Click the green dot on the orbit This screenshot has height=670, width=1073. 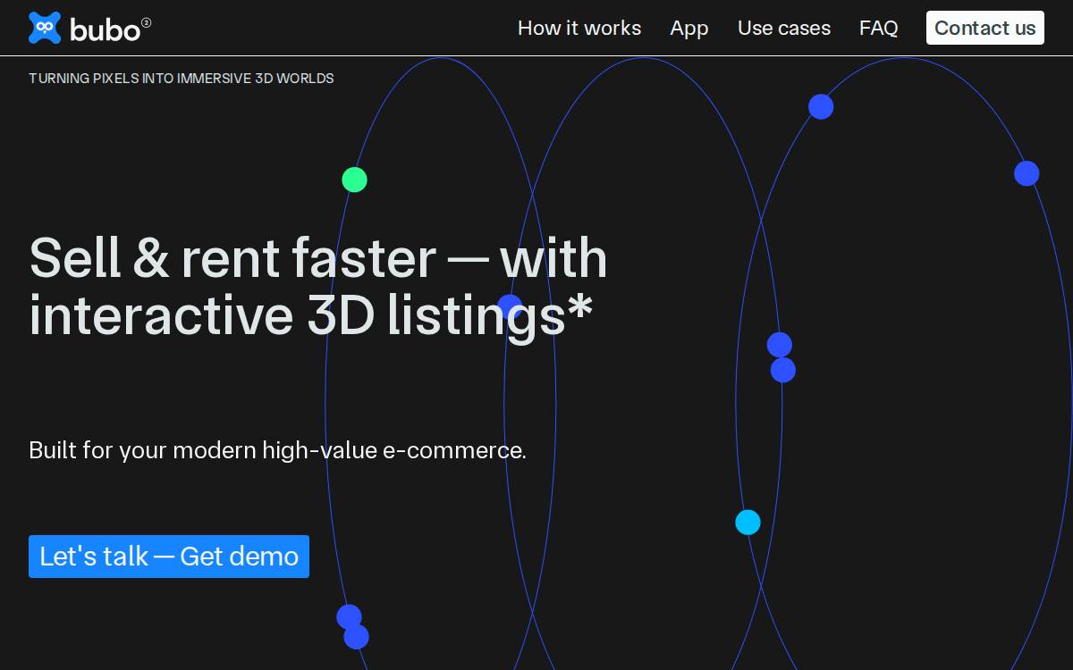(x=354, y=180)
